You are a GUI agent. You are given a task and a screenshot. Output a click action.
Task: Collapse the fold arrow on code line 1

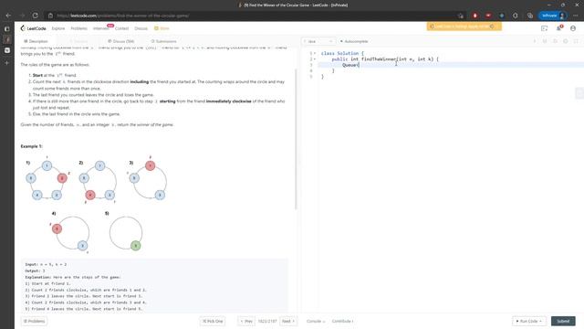pyautogui.click(x=315, y=53)
